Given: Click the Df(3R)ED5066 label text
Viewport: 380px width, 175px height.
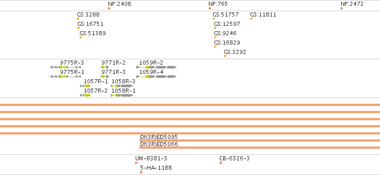Looking at the screenshot, I should (159, 144).
